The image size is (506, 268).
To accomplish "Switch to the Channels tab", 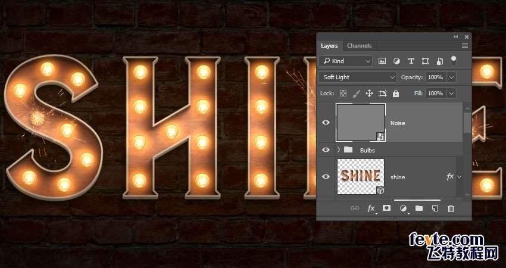I will [359, 45].
